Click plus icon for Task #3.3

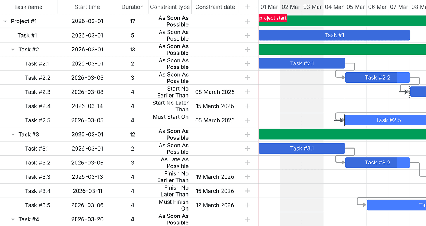(x=247, y=177)
